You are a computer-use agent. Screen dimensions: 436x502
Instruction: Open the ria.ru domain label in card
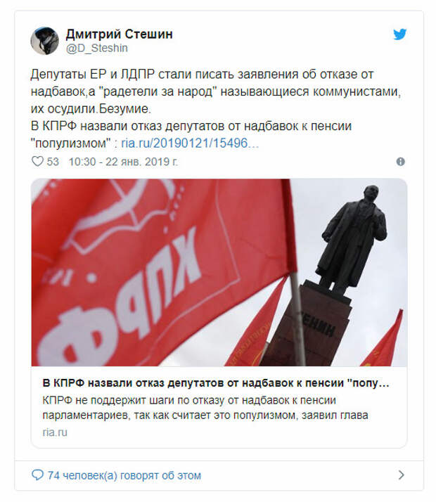pos(55,432)
